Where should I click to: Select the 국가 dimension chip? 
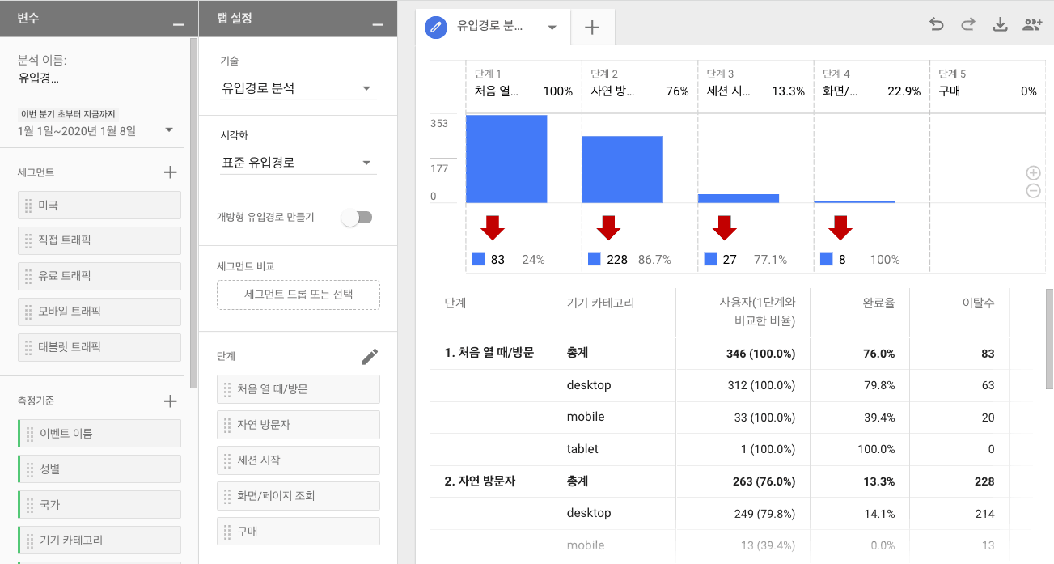pyautogui.click(x=99, y=505)
